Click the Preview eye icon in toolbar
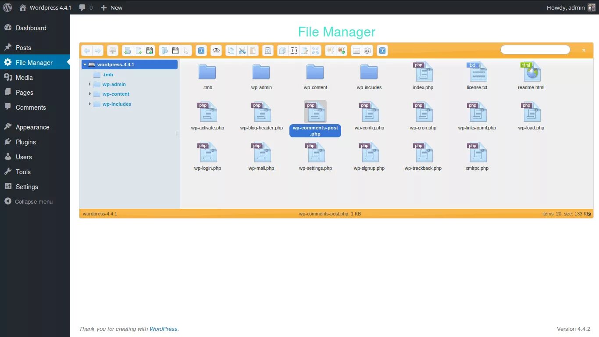The height and width of the screenshot is (337, 599). coord(216,50)
